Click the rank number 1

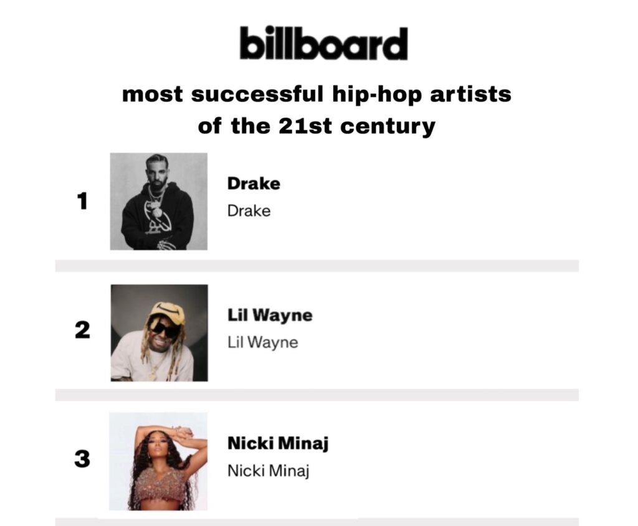[x=82, y=202]
